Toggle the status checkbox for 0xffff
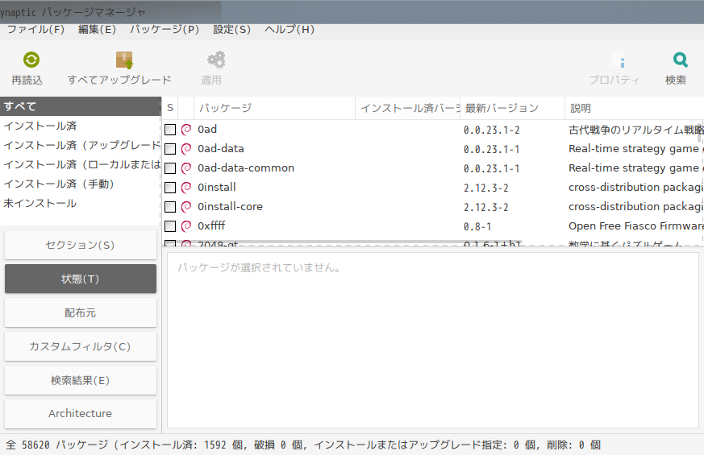 point(170,226)
